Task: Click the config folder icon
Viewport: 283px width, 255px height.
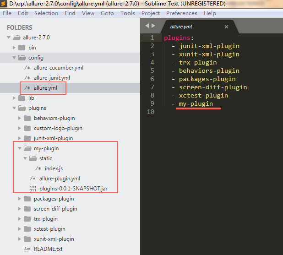Action: click(x=22, y=58)
